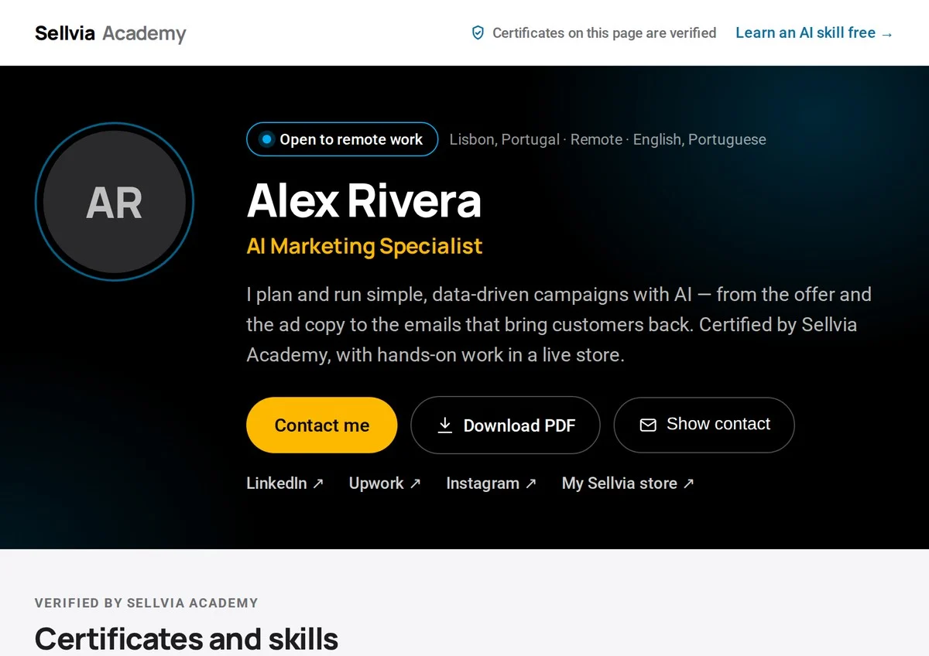Viewport: 929px width, 656px height.
Task: Click the arrow icon next to Instagram
Action: tap(530, 483)
